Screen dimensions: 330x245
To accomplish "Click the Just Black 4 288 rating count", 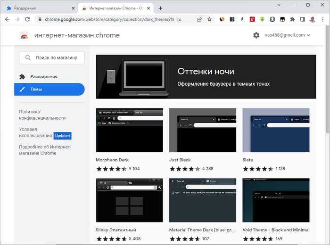I will pos(208,169).
